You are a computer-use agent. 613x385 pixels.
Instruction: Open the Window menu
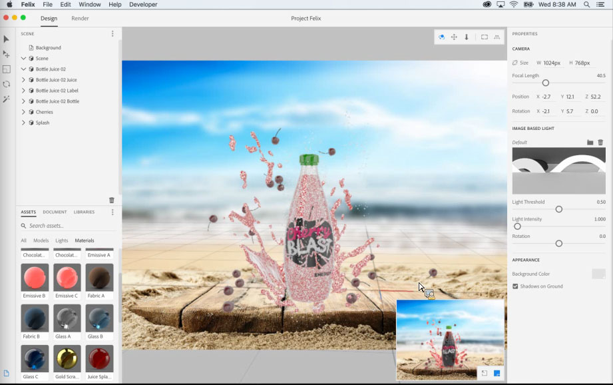pyautogui.click(x=90, y=4)
